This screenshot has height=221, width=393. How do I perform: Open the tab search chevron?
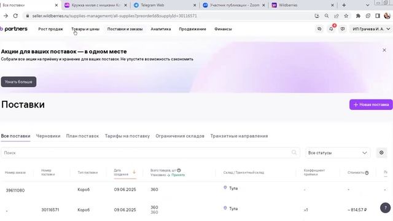click(x=367, y=5)
